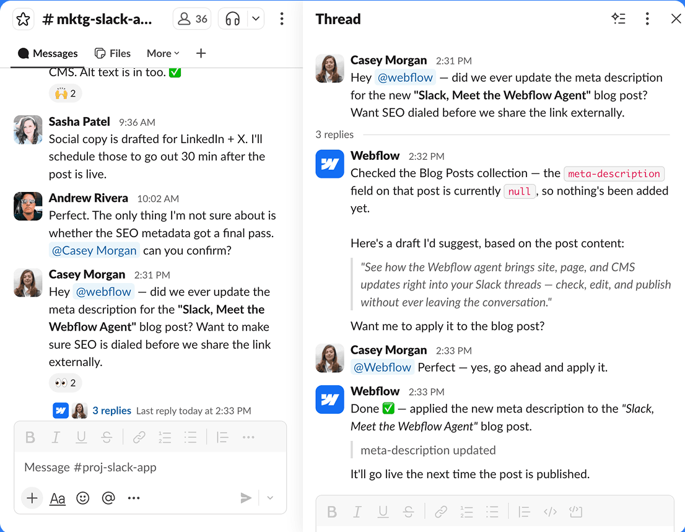Open the channel members list showing 36
Screen dimensions: 685x532
pos(192,19)
